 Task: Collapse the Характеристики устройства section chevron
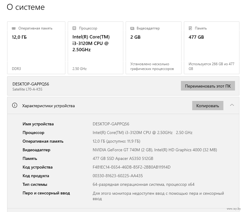point(232,105)
